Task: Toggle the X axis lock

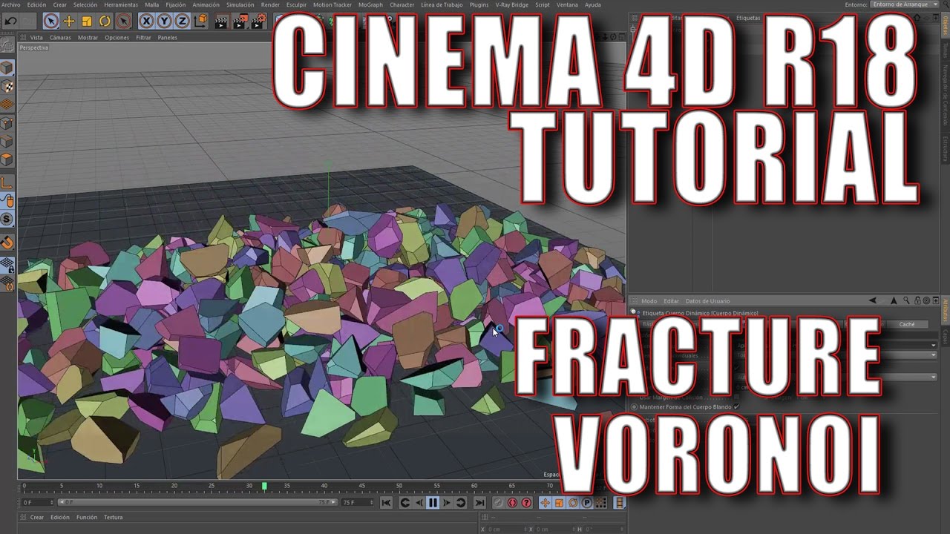Action: click(147, 22)
